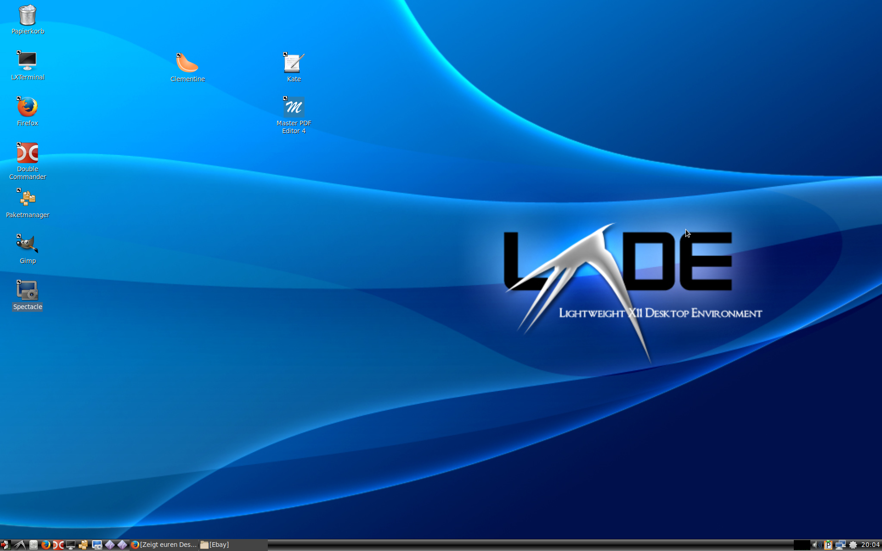Open Kate text editor icon
This screenshot has width=882, height=551.
tap(294, 63)
